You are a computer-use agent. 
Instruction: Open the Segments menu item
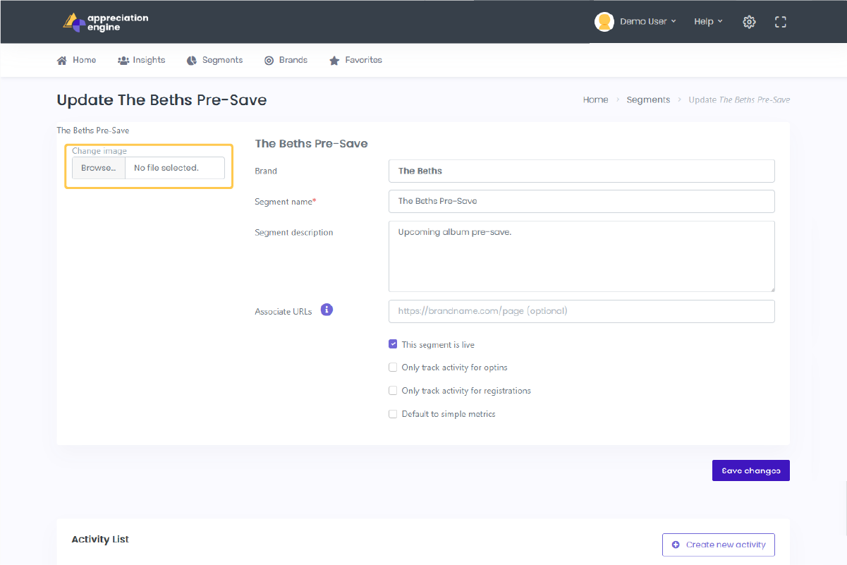click(x=215, y=61)
